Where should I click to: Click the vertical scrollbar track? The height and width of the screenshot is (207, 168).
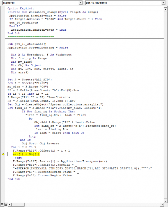[166, 110]
